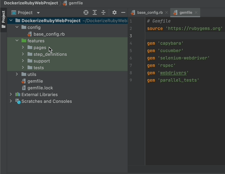Viewport: 225px width, 174px height.
Task: Click the gemfile Ruby icon in the project tree
Action: (x=24, y=81)
